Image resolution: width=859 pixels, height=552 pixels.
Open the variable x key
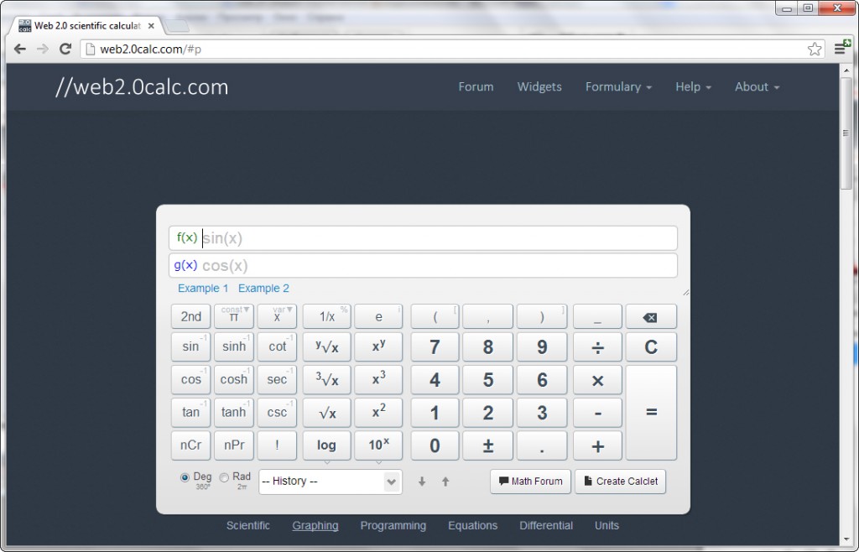[x=277, y=316]
